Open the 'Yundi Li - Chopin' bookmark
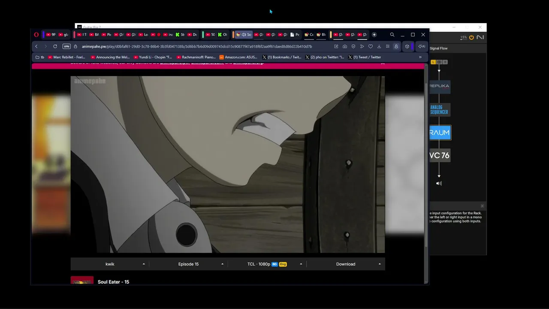549x309 pixels. (153, 57)
